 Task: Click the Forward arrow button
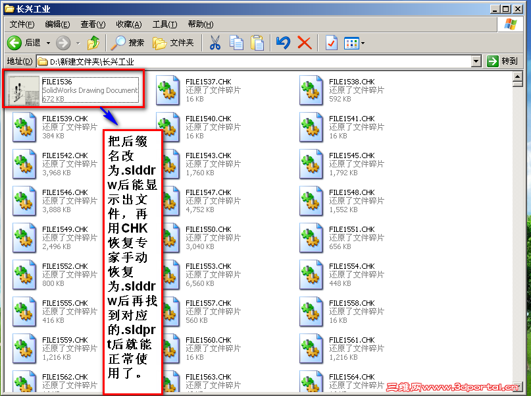[63, 43]
